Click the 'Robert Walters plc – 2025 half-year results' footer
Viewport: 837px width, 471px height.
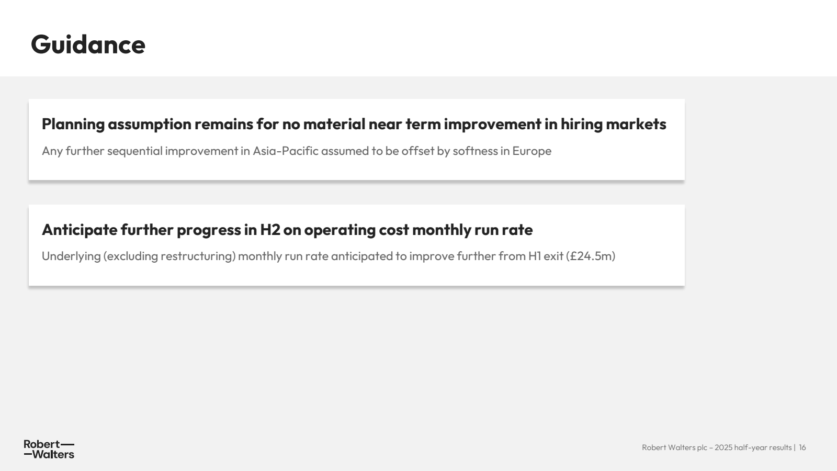tap(717, 447)
